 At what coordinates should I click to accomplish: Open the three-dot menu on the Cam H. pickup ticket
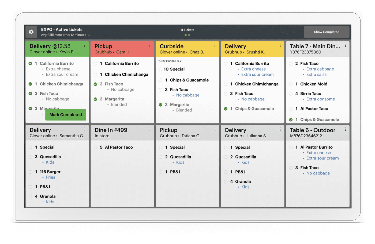tap(150, 45)
